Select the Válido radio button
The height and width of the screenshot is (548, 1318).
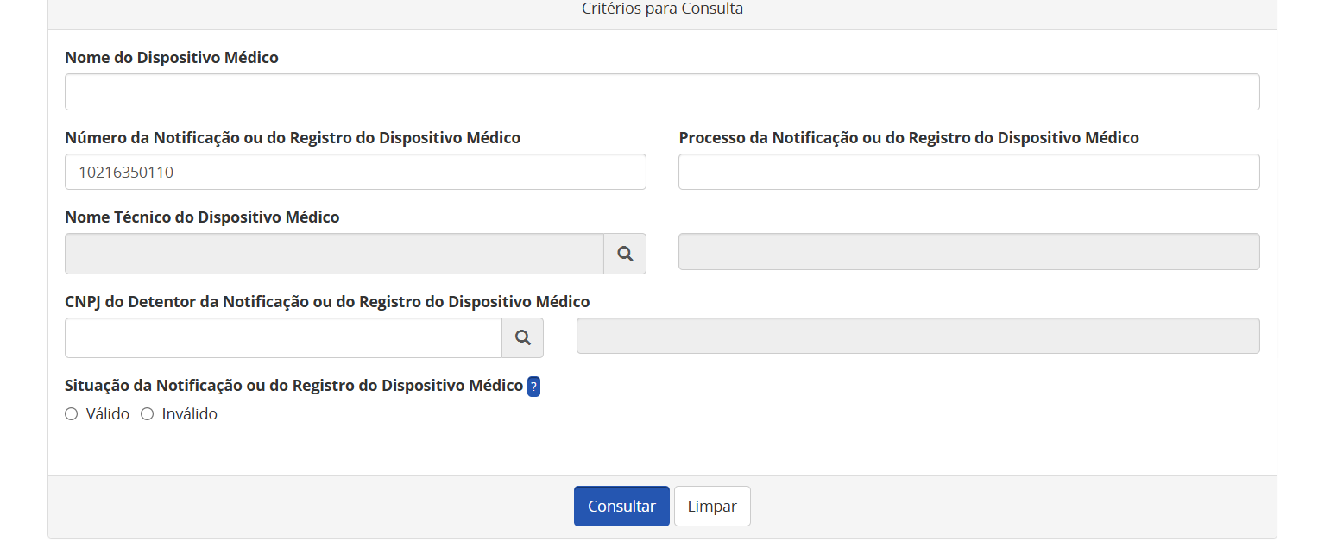click(x=72, y=414)
